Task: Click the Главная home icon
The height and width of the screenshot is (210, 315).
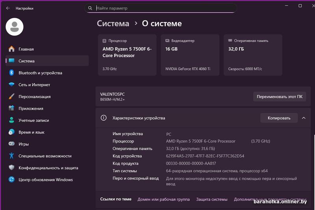Action: tap(11, 49)
